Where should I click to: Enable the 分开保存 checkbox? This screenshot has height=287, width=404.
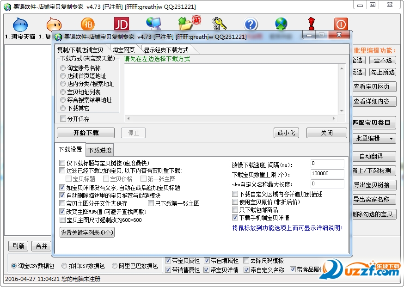[63, 119]
